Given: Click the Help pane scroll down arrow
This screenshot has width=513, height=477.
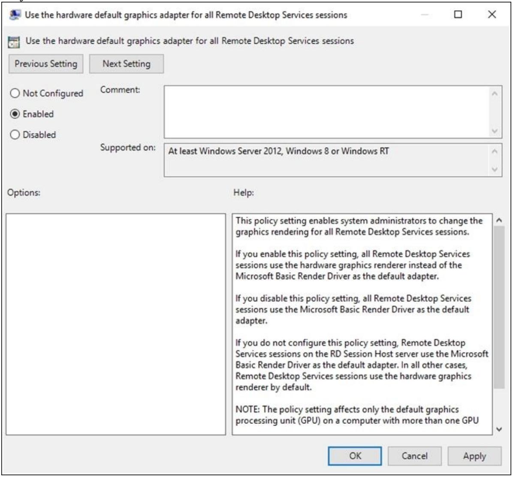Looking at the screenshot, I should (x=499, y=429).
